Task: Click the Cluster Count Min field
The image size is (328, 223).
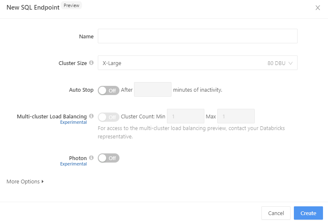Action: pos(185,116)
